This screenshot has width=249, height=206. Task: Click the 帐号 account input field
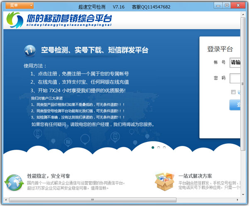235,63
